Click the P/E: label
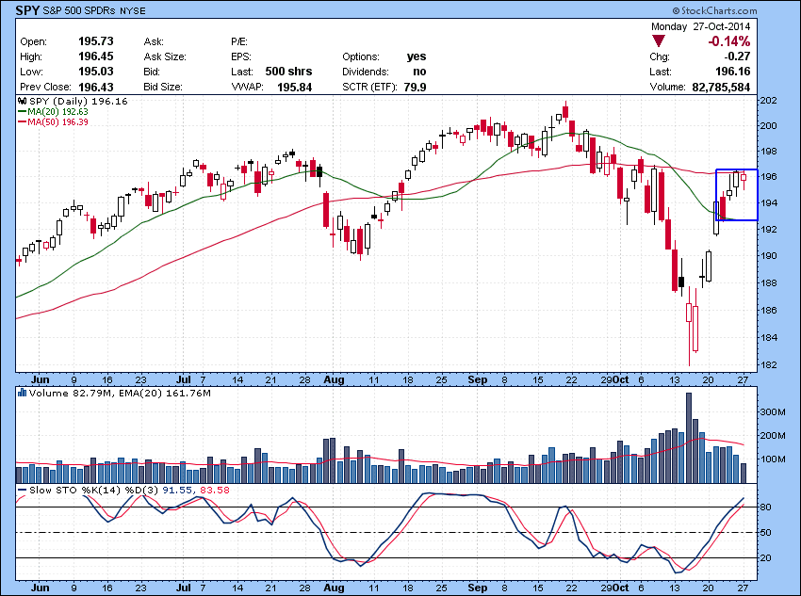801x596 pixels. [x=239, y=41]
